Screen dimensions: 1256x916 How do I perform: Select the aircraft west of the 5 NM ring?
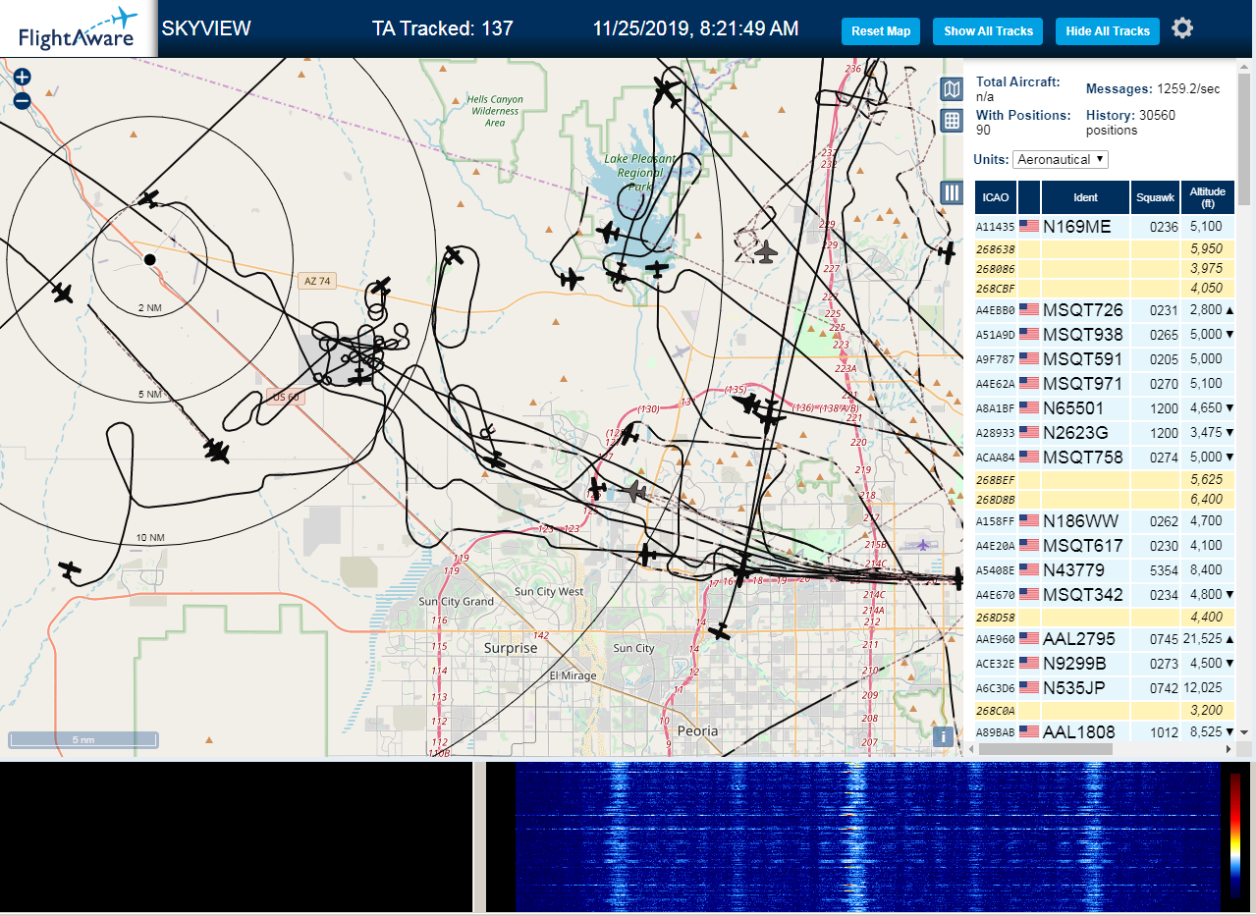63,293
